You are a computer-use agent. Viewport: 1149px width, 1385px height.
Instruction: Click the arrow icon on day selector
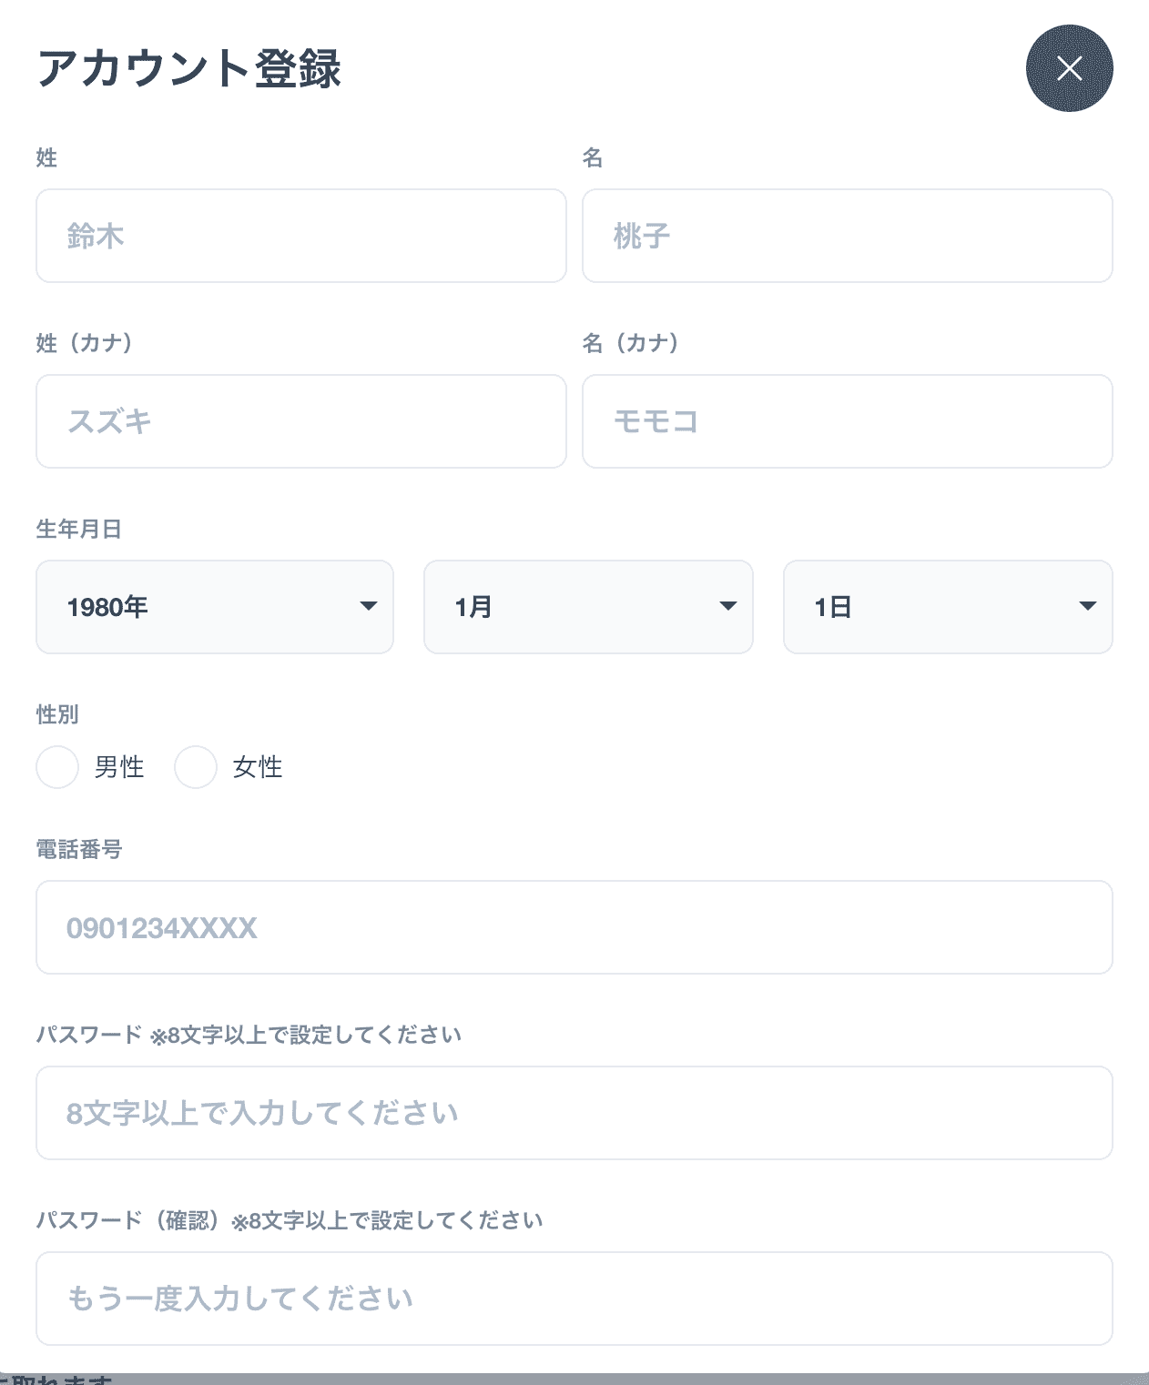tap(1088, 606)
